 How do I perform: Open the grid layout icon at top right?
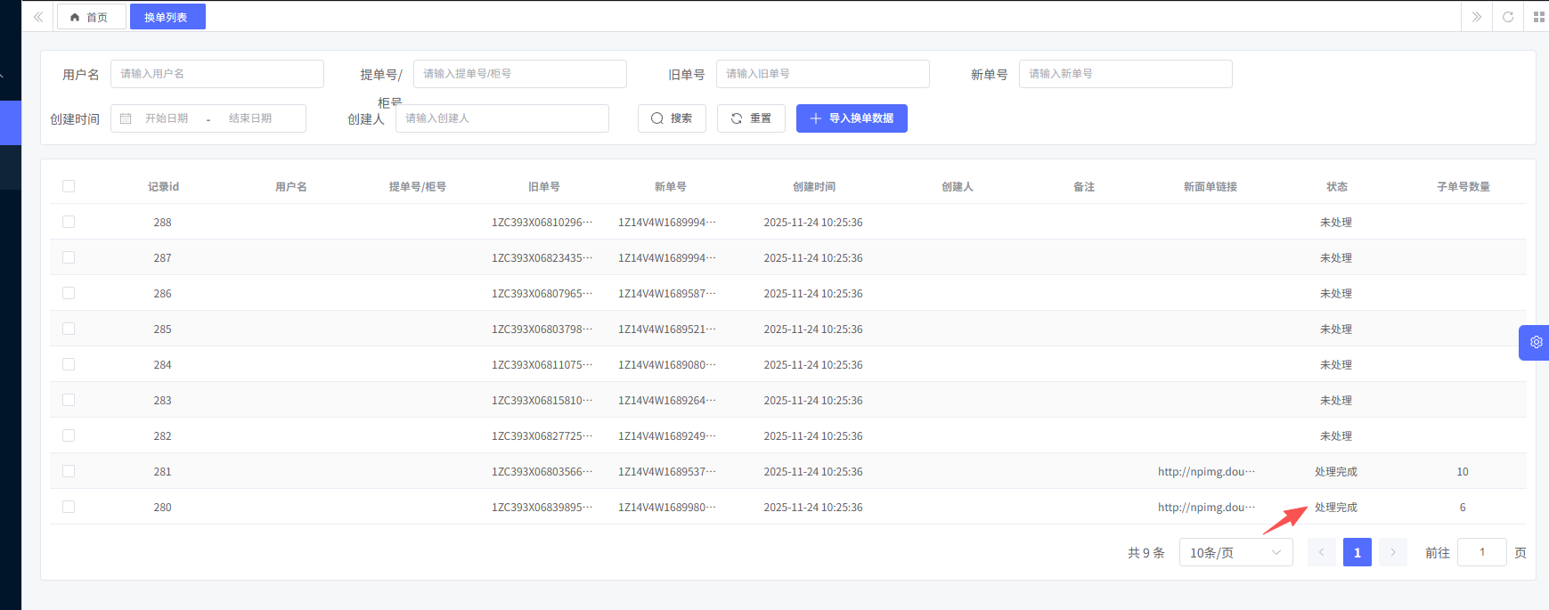point(1538,17)
